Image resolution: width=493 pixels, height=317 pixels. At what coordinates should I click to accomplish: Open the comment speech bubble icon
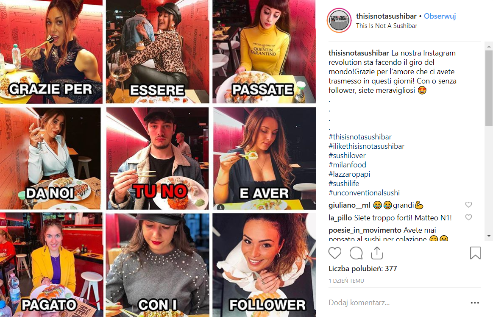(356, 253)
